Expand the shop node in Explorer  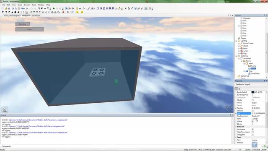click(x=244, y=71)
